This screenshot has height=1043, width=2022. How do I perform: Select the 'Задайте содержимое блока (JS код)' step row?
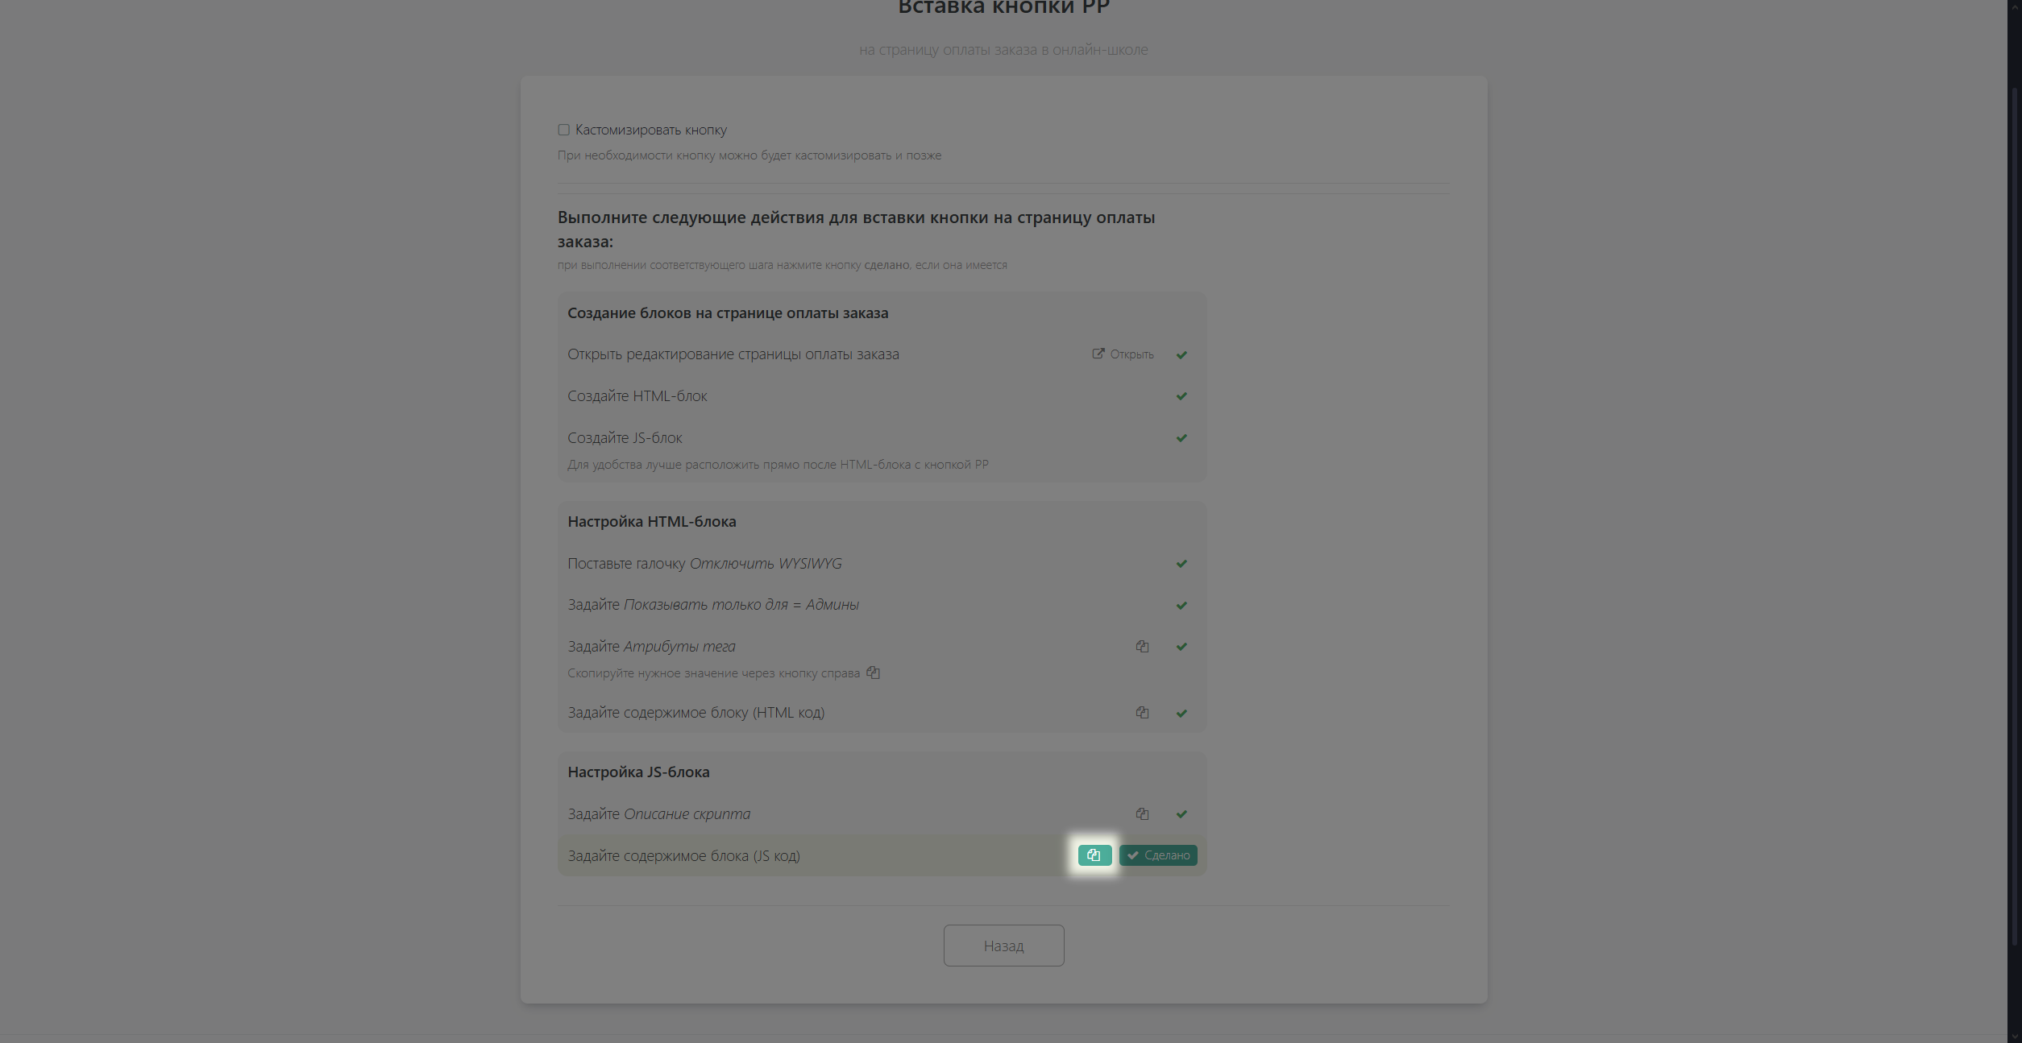pyautogui.click(x=806, y=855)
